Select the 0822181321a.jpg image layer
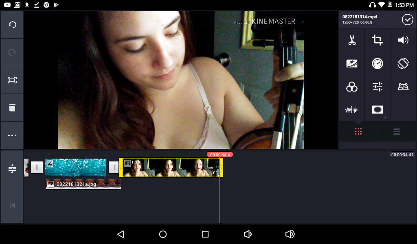 (83, 184)
